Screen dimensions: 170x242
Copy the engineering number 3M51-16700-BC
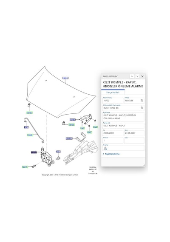[x=142, y=108]
